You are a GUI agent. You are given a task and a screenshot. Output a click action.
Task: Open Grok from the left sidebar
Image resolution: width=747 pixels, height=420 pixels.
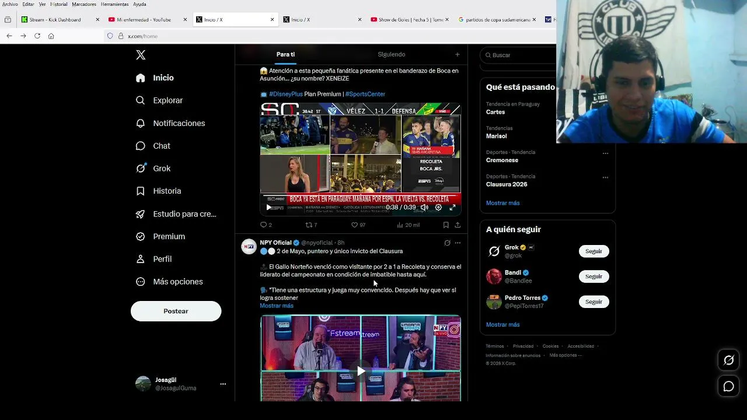pyautogui.click(x=153, y=169)
